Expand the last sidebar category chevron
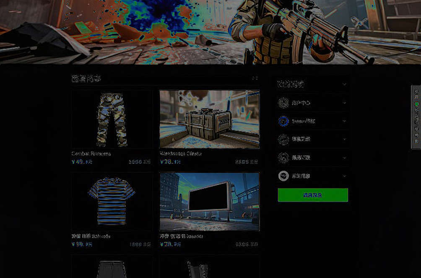The image size is (421, 278). click(x=344, y=176)
